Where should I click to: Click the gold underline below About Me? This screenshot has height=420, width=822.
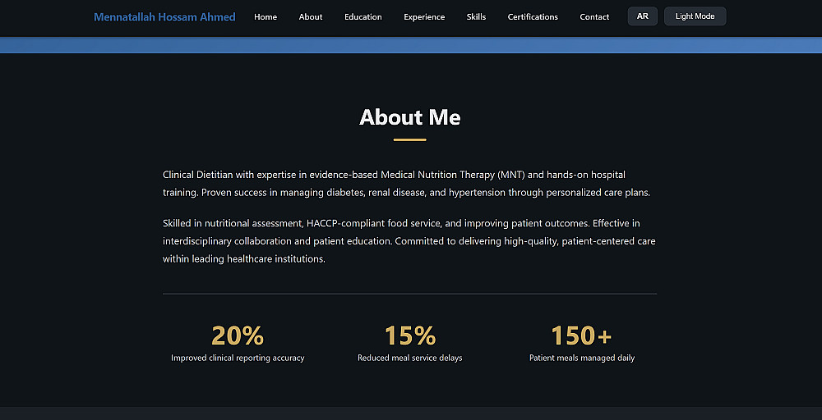tap(410, 140)
